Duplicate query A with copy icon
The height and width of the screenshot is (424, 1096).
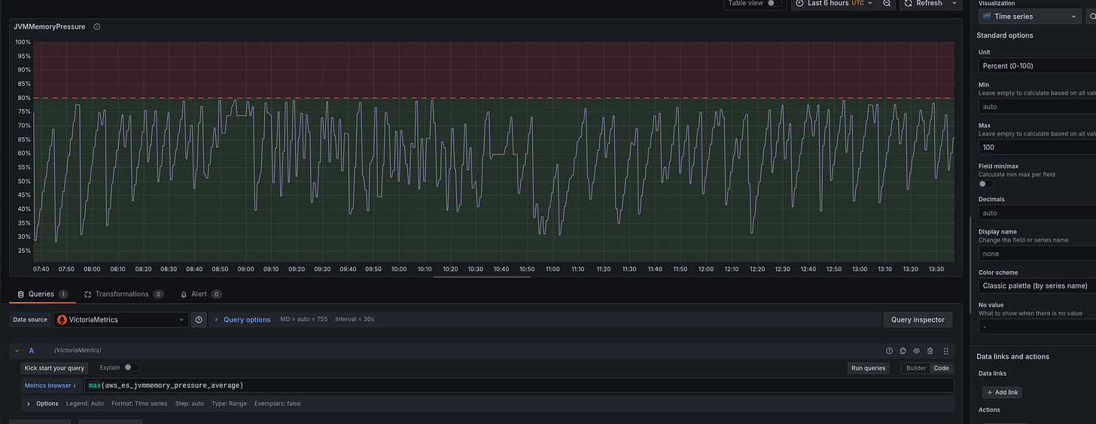(903, 351)
